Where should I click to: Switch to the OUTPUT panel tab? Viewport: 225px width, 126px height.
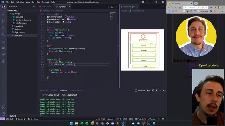point(54,91)
